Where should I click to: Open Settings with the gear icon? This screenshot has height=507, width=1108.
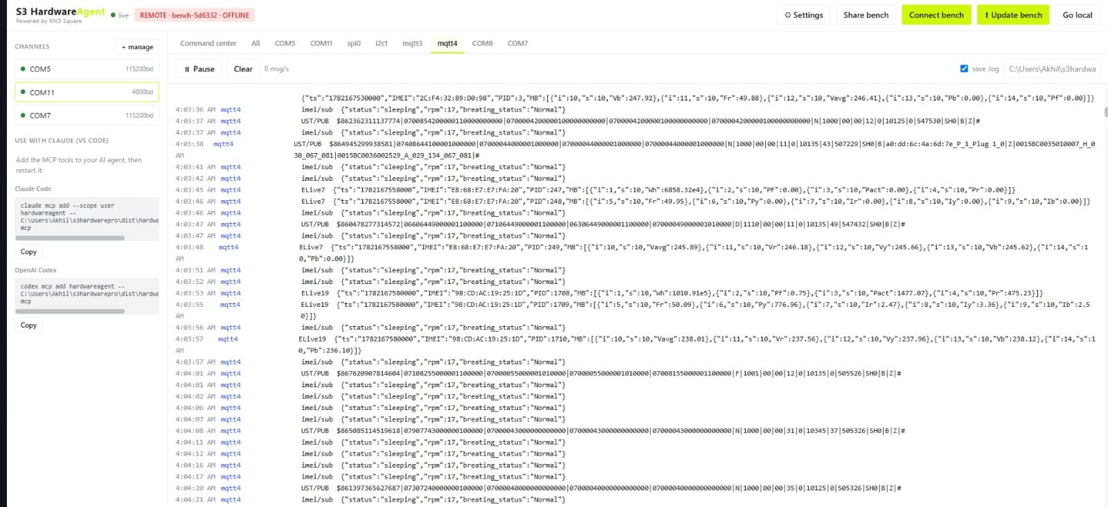click(803, 15)
